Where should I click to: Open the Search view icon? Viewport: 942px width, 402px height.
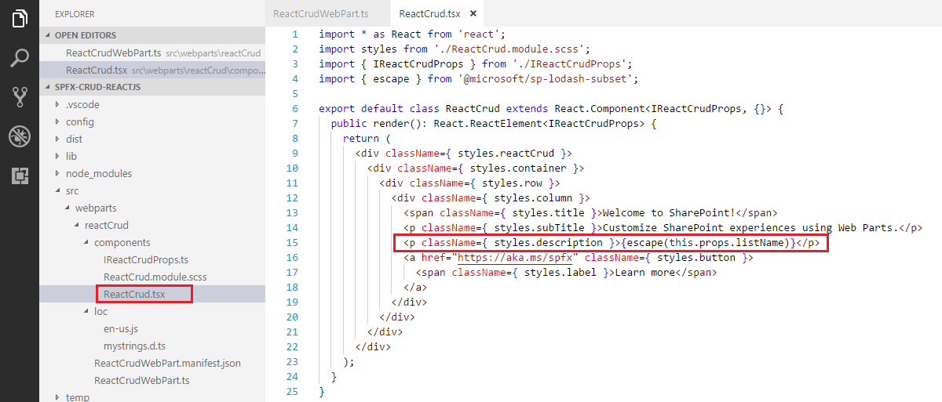point(20,58)
